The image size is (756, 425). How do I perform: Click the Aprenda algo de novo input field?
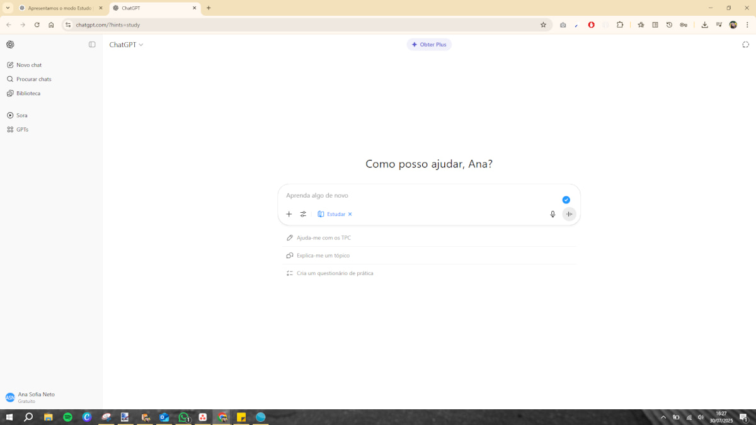(416, 196)
